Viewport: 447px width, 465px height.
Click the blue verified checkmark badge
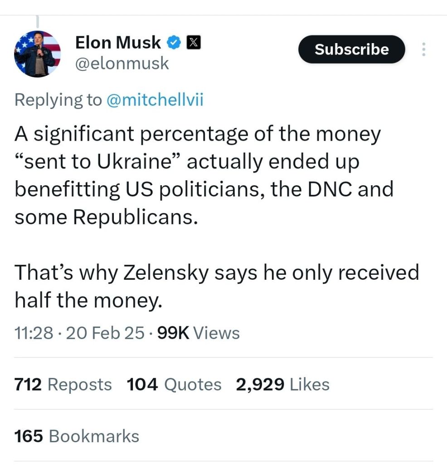tap(173, 43)
